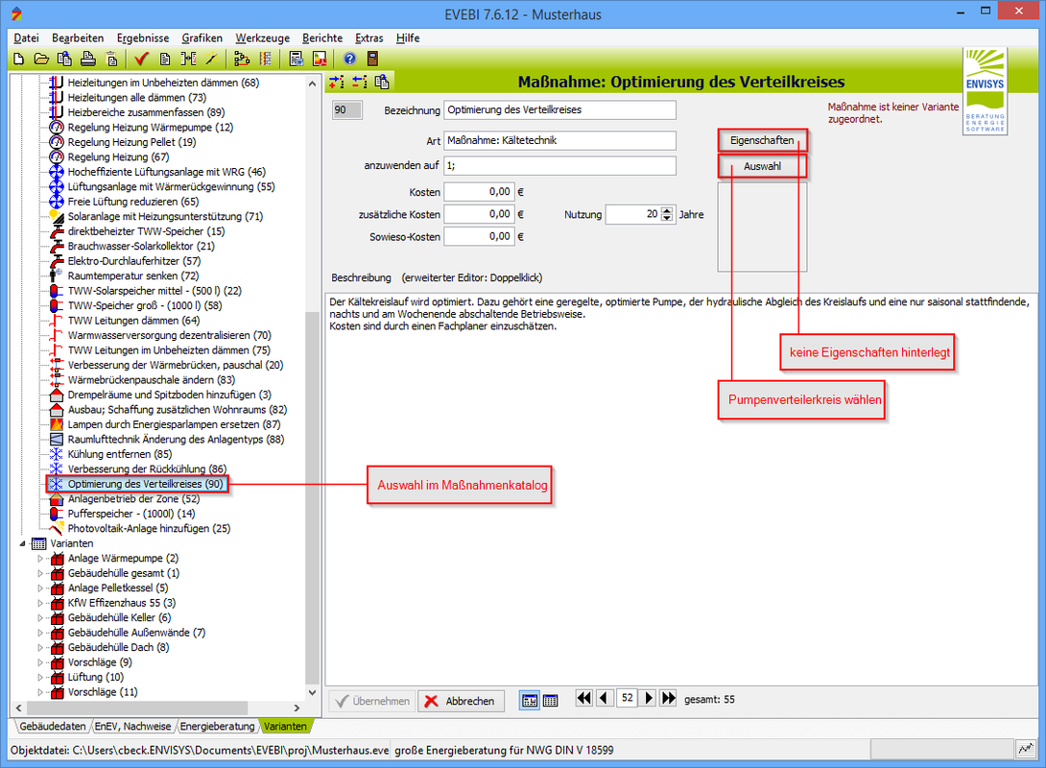Screen dimensions: 1046x768
Task: Click the new file toolbar icon
Action: pos(18,59)
